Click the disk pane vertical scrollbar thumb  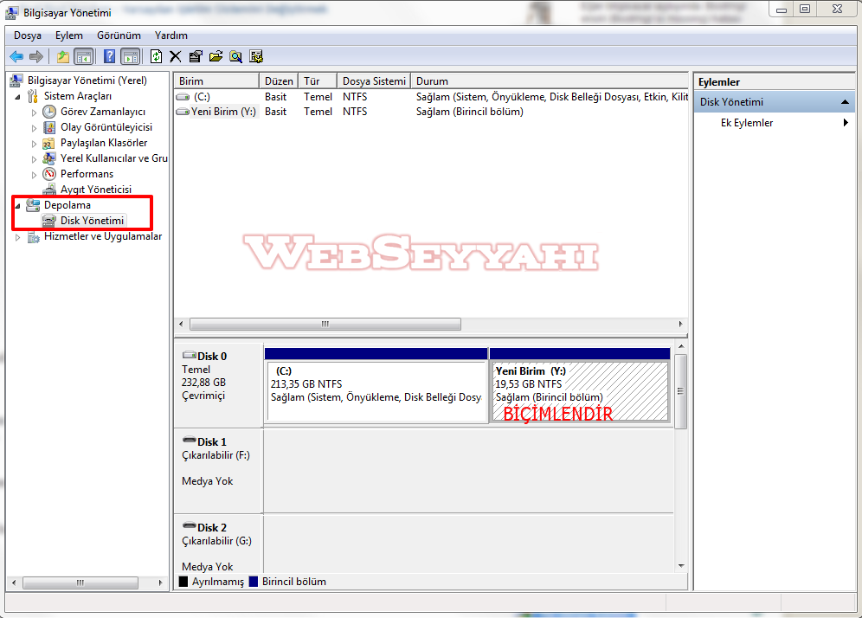pyautogui.click(x=680, y=391)
